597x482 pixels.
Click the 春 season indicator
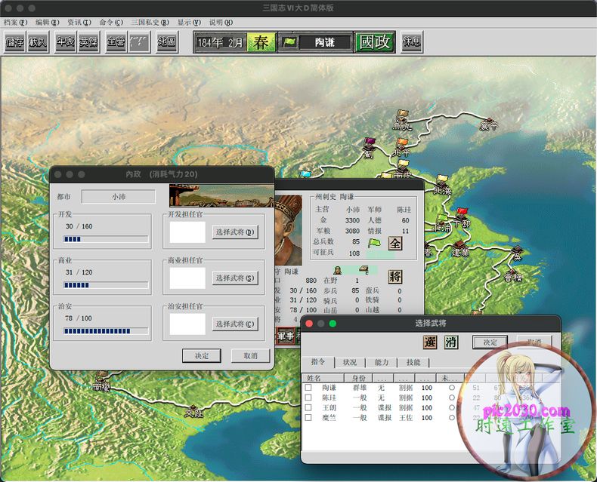pyautogui.click(x=261, y=42)
